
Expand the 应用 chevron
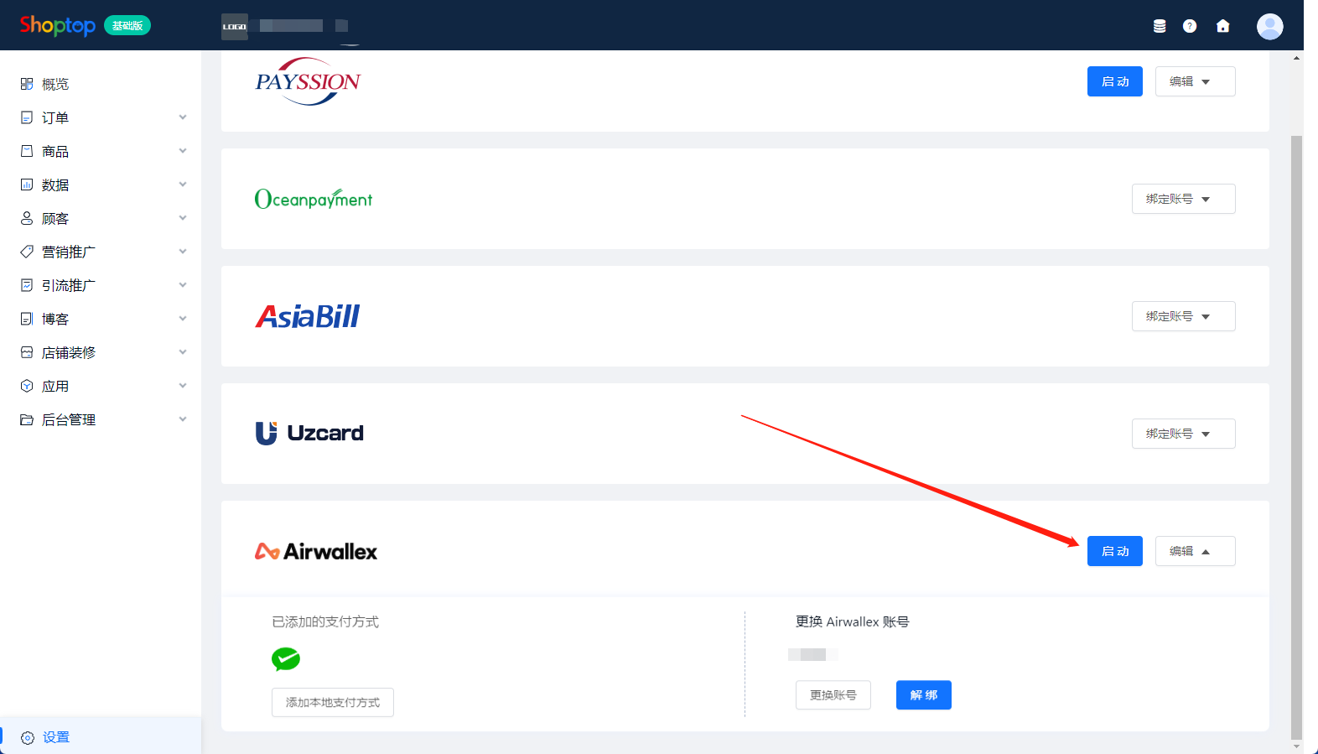tap(183, 386)
